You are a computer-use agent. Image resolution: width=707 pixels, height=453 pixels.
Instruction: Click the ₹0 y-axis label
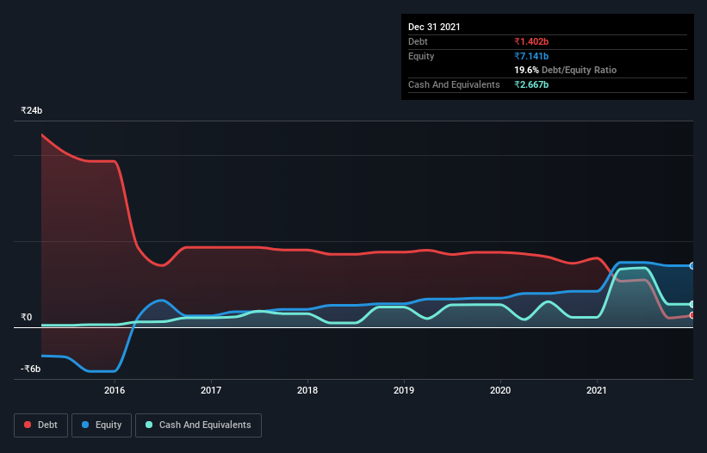26,317
